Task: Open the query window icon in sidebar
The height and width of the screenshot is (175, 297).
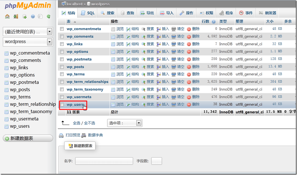Action: pyautogui.click(x=25, y=17)
